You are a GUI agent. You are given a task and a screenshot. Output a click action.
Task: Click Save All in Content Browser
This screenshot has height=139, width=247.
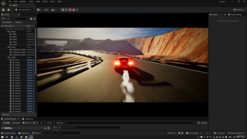click(27, 123)
